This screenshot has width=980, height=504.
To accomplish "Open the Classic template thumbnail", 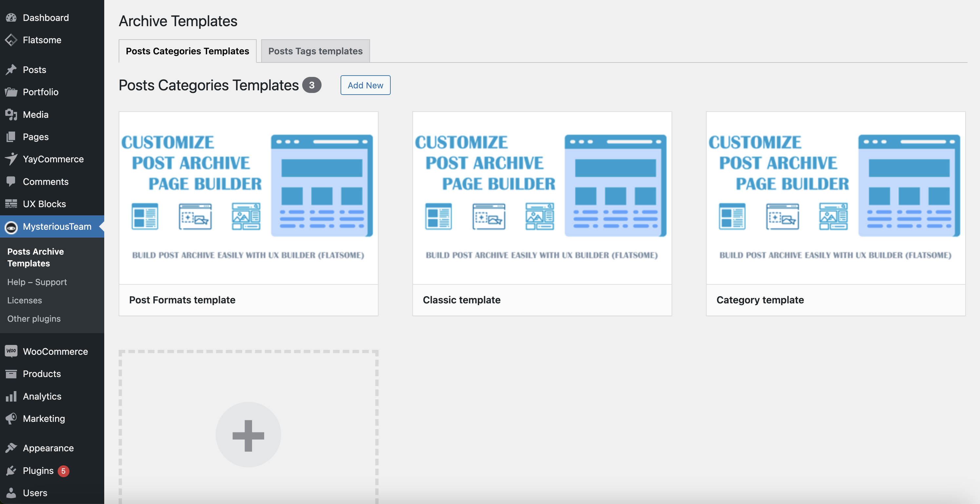I will click(542, 197).
